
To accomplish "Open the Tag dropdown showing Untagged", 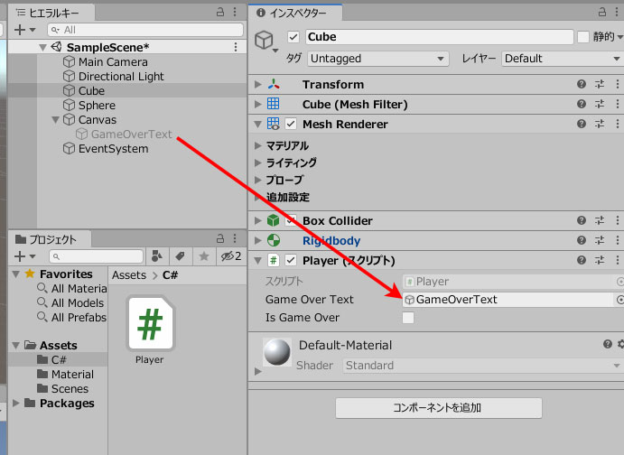I will pyautogui.click(x=378, y=59).
